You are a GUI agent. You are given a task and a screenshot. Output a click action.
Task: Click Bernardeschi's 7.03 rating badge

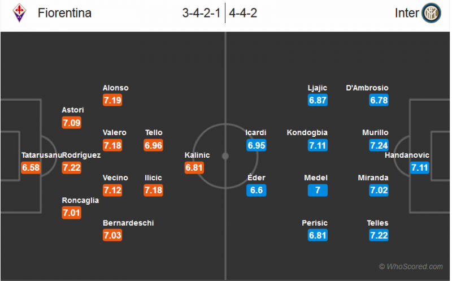click(x=112, y=235)
